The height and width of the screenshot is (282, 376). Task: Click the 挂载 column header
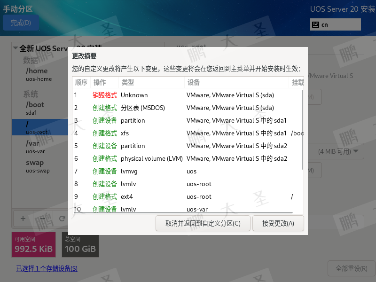tap(297, 83)
